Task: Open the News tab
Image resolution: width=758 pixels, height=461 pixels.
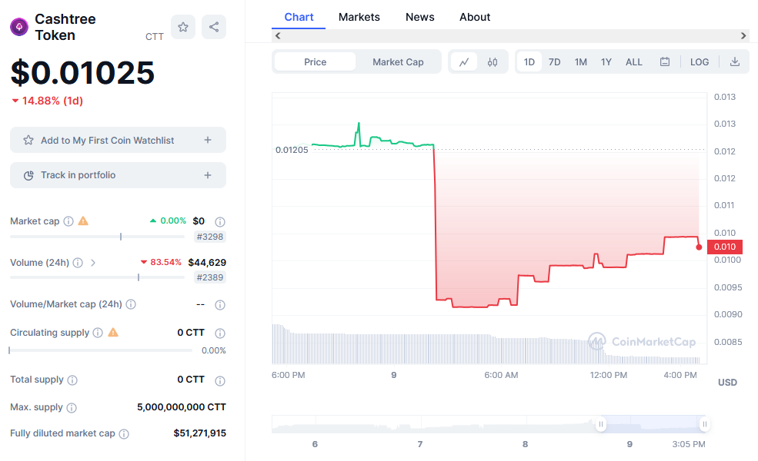Action: 420,18
